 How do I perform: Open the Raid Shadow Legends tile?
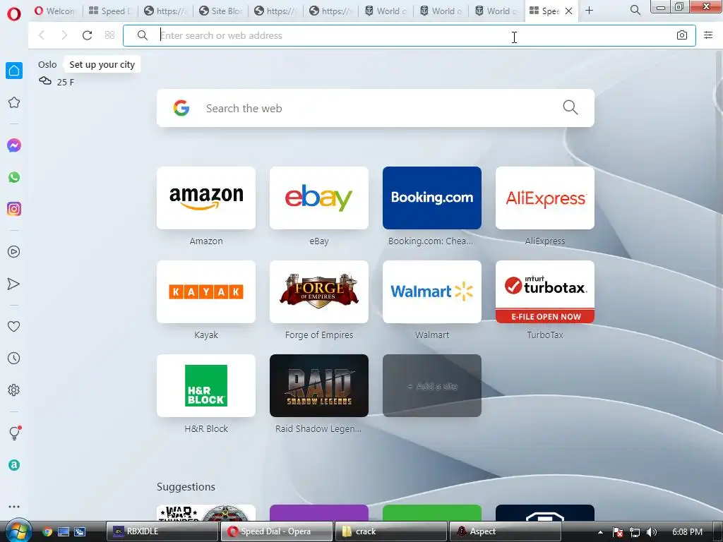319,386
